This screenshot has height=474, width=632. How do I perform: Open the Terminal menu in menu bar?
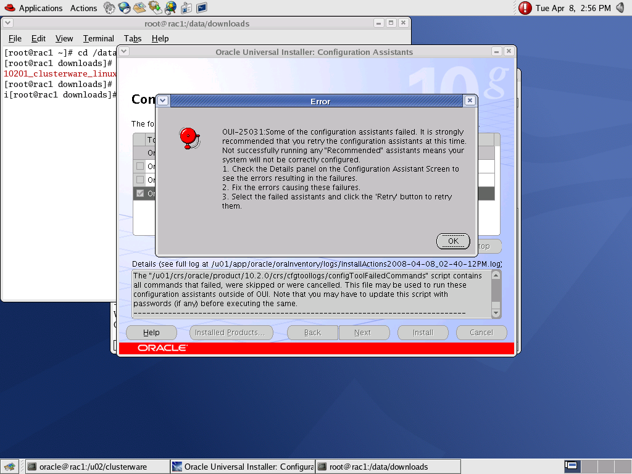coord(98,38)
